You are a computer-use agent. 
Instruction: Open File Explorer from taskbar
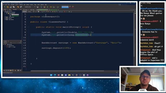tap(69, 75)
